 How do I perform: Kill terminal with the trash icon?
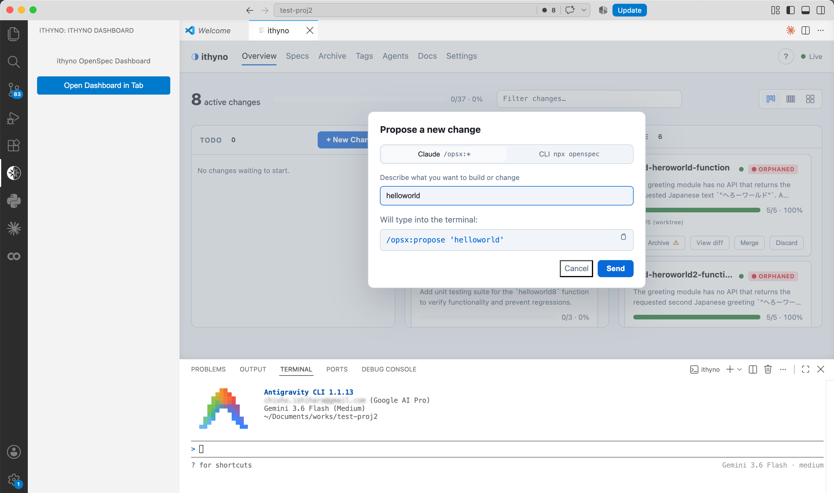click(767, 369)
